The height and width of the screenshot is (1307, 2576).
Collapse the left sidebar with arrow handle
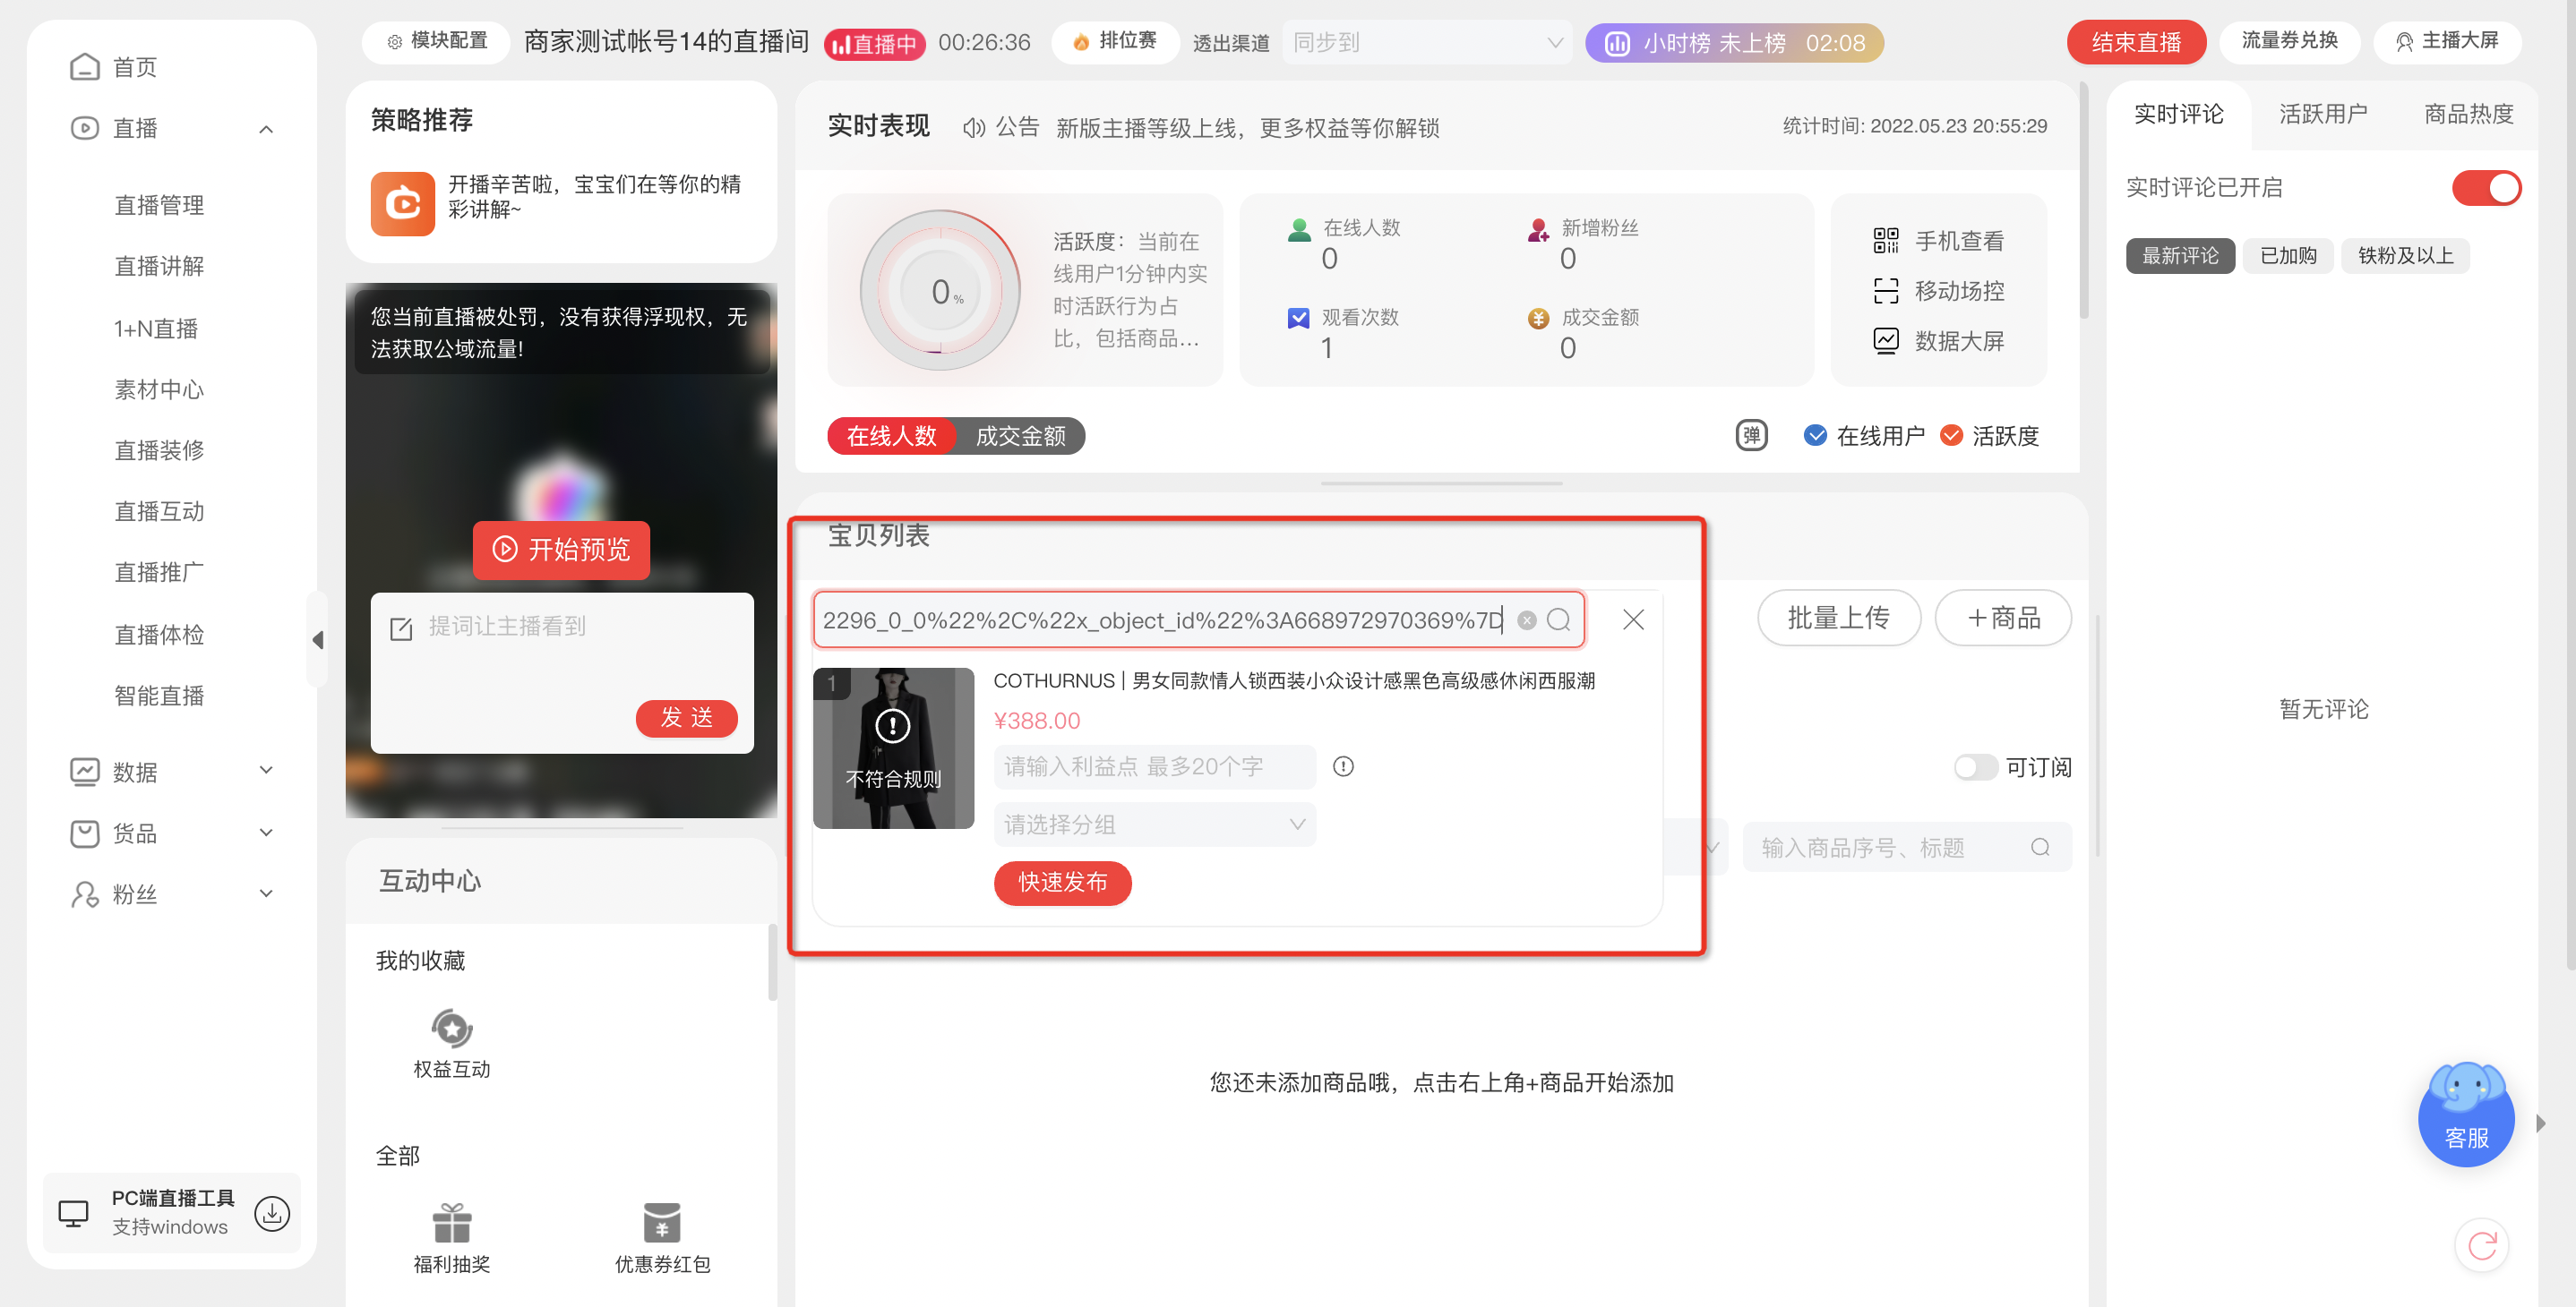317,639
